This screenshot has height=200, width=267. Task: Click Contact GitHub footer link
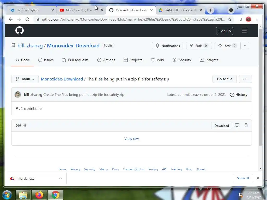133,169
